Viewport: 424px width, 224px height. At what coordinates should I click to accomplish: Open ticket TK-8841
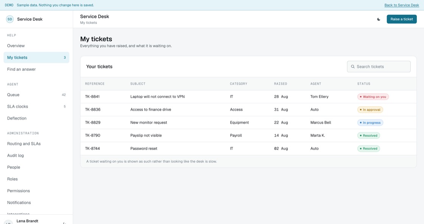(92, 97)
